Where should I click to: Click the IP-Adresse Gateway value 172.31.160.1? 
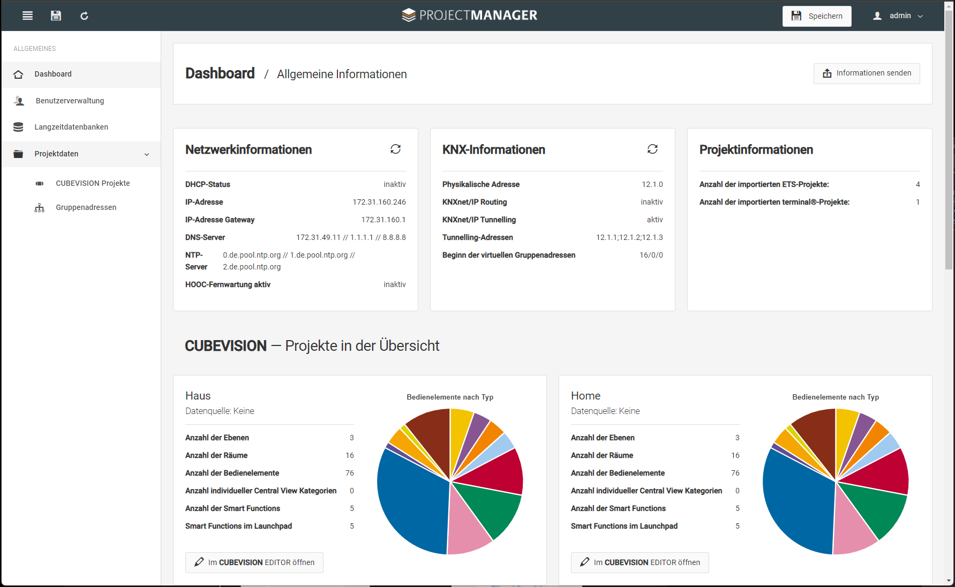(383, 220)
